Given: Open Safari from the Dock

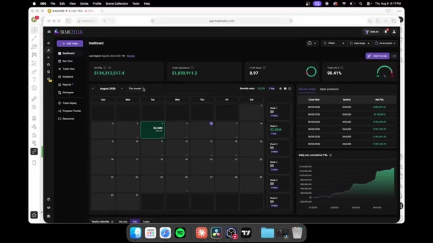Looking at the screenshot, I should (x=165, y=233).
